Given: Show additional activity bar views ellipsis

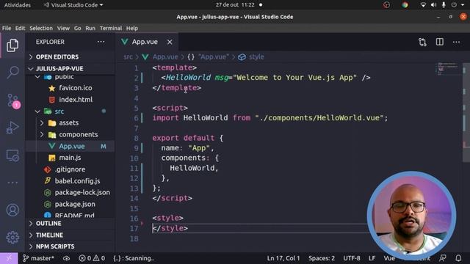Looking at the screenshot, I should tap(12, 183).
